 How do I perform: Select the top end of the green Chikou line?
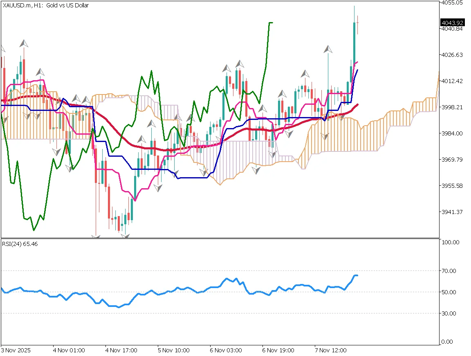coord(271,23)
